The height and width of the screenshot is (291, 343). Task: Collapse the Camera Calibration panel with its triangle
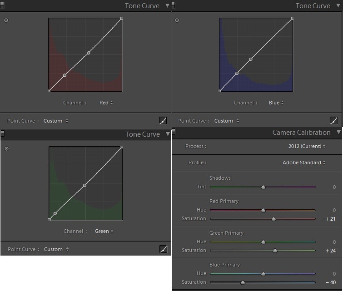coord(338,133)
